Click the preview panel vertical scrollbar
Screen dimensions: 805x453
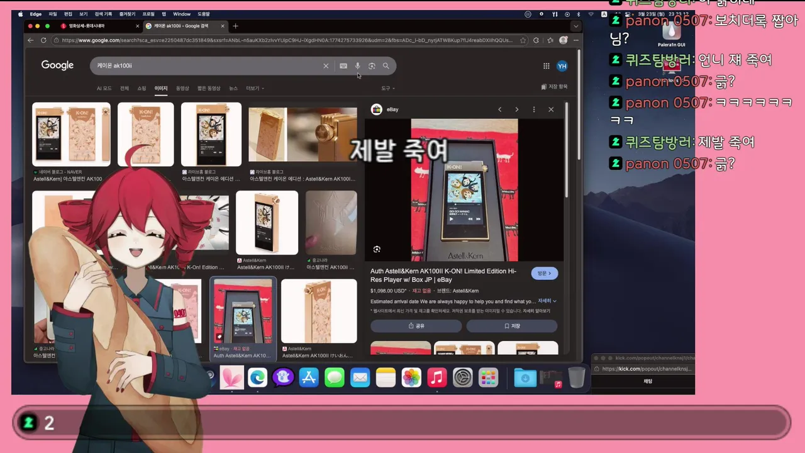coord(567,151)
